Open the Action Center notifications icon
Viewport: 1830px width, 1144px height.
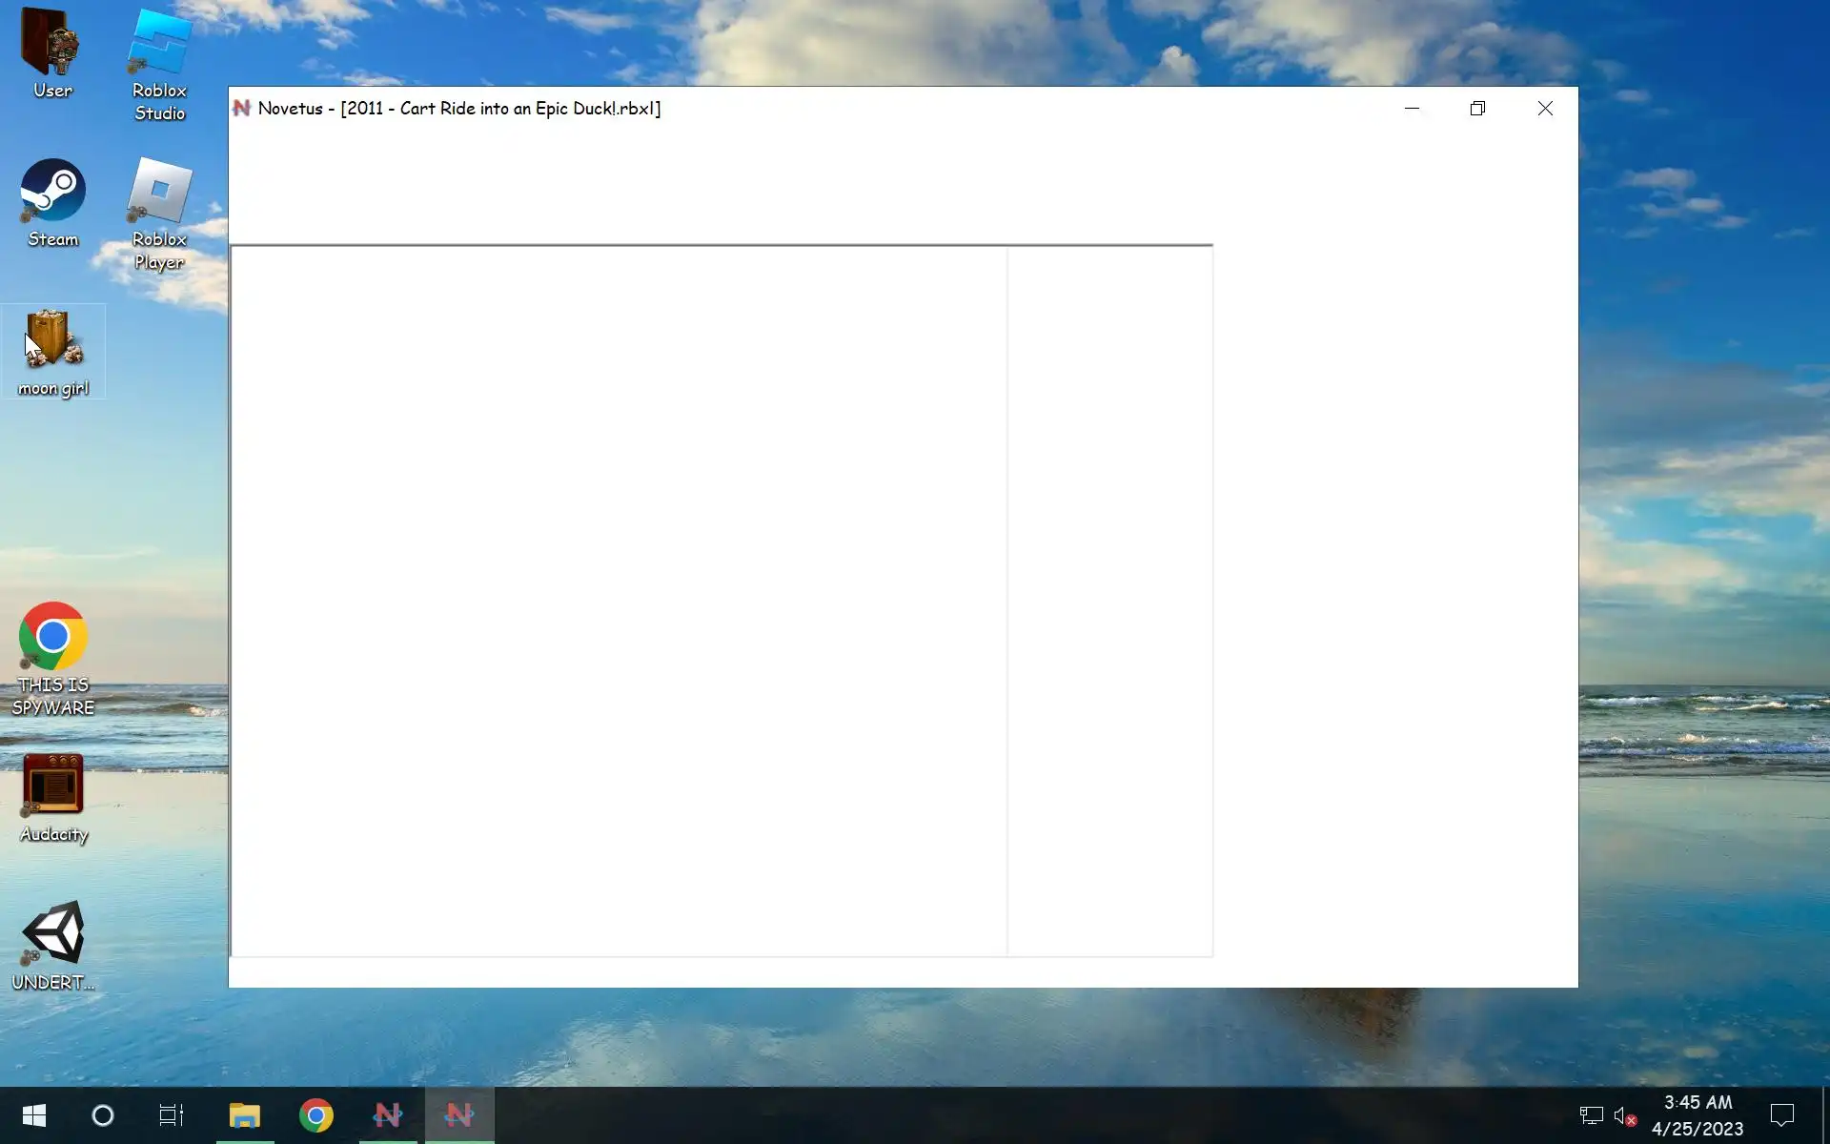[1781, 1115]
